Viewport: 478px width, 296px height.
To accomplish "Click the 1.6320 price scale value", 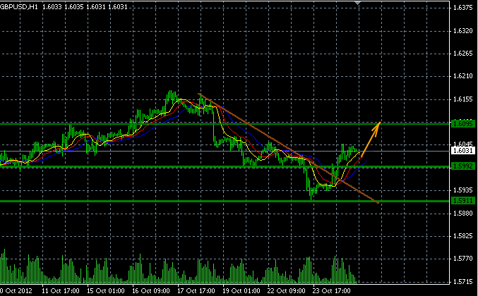I will tap(462, 31).
